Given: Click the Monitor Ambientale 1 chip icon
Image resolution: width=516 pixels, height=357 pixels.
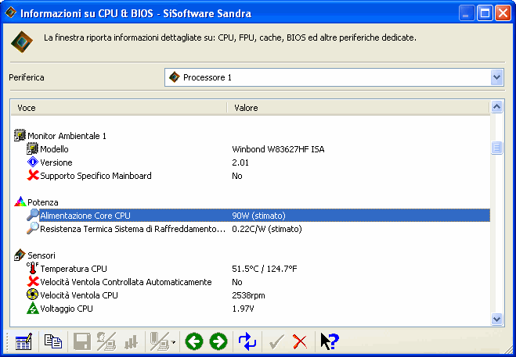Looking at the screenshot, I should click(x=20, y=135).
